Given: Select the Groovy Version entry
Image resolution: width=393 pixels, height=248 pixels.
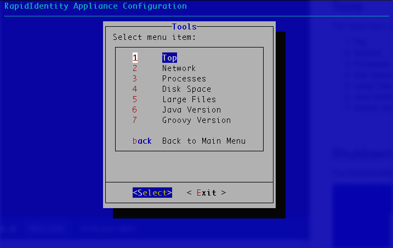Looking at the screenshot, I should (x=196, y=120).
